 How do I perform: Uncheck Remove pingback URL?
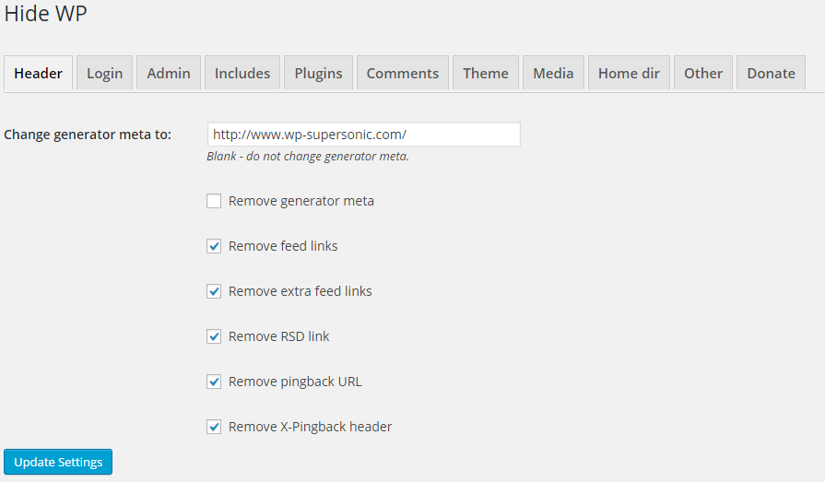[214, 382]
